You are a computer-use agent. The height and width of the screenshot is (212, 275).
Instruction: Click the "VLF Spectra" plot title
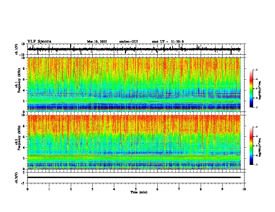click(39, 42)
